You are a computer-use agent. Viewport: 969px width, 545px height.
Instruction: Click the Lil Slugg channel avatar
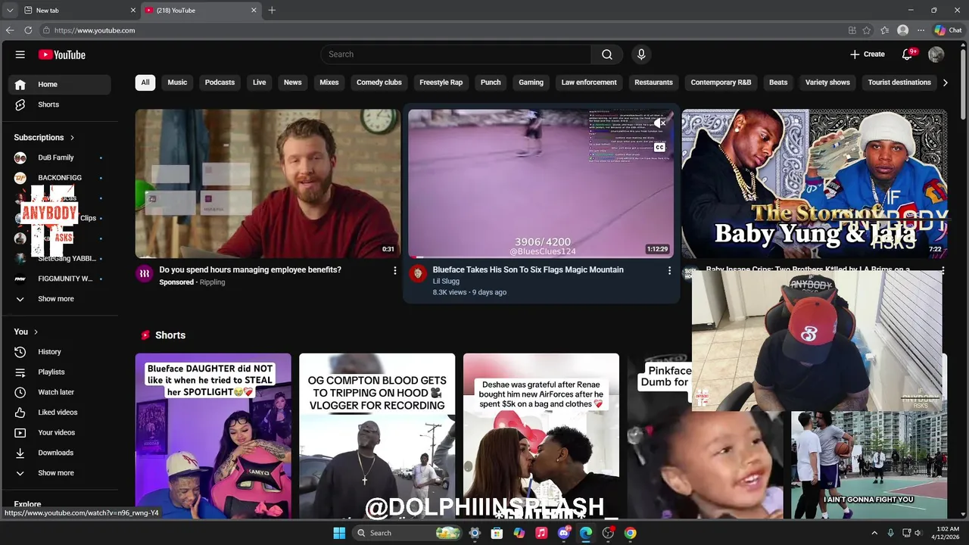[418, 273]
